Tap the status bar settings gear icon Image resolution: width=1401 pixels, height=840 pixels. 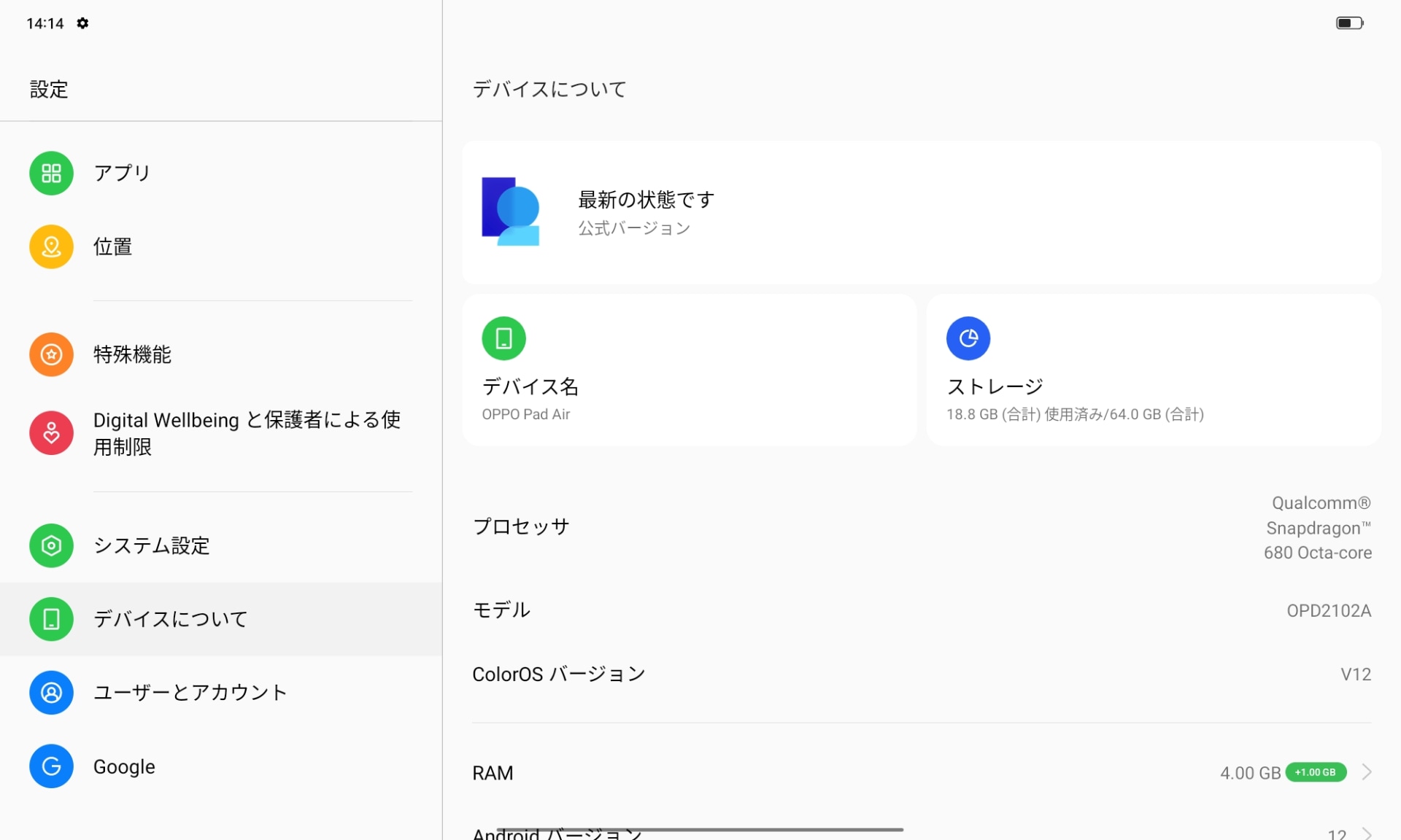82,23
